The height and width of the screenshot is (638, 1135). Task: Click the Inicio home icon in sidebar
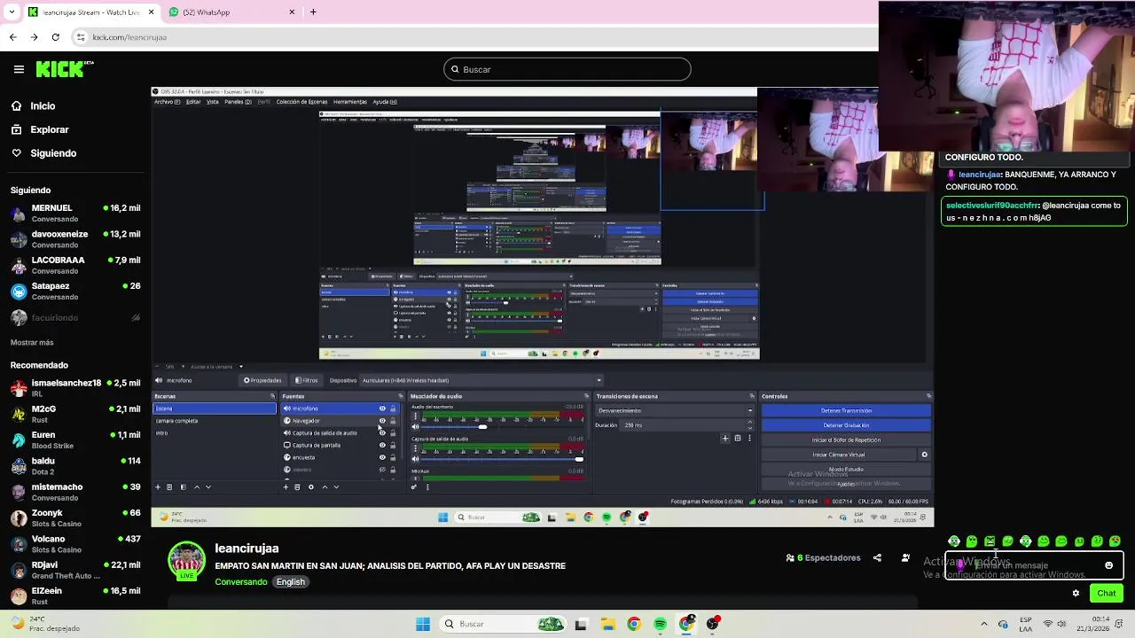[17, 105]
